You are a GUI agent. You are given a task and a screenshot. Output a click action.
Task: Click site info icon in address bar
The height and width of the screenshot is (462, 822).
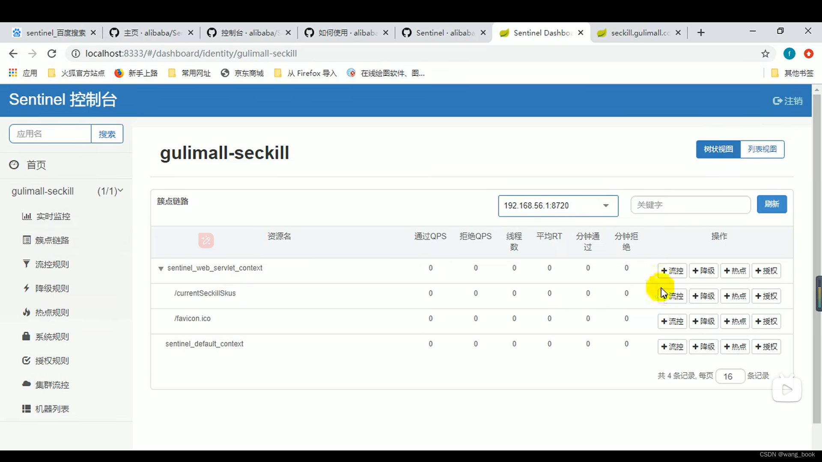coord(75,53)
